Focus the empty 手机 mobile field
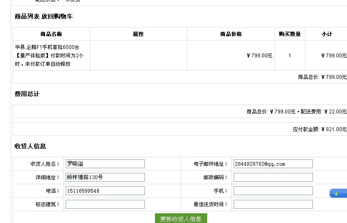This screenshot has width=347, height=223. pyautogui.click(x=273, y=191)
